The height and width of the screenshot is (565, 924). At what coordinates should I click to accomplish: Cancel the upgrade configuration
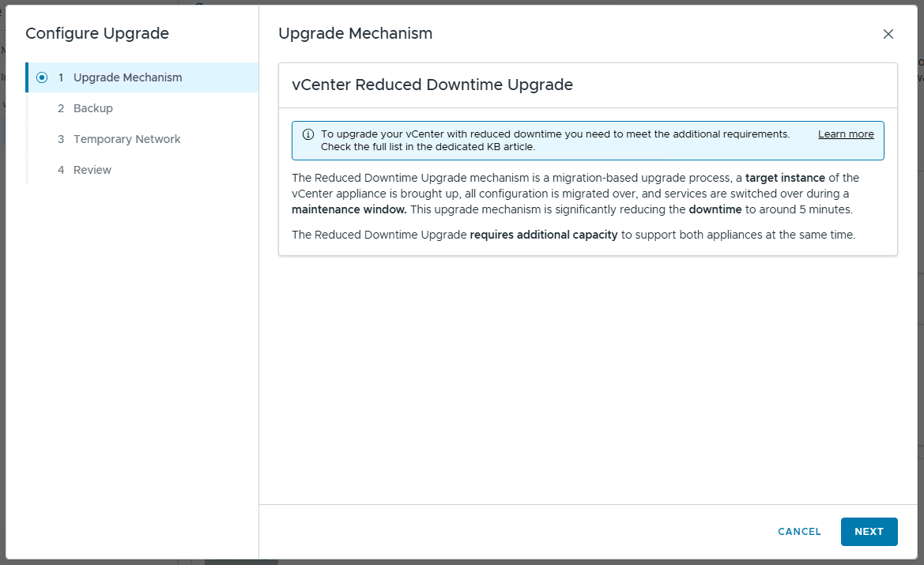[x=799, y=532]
